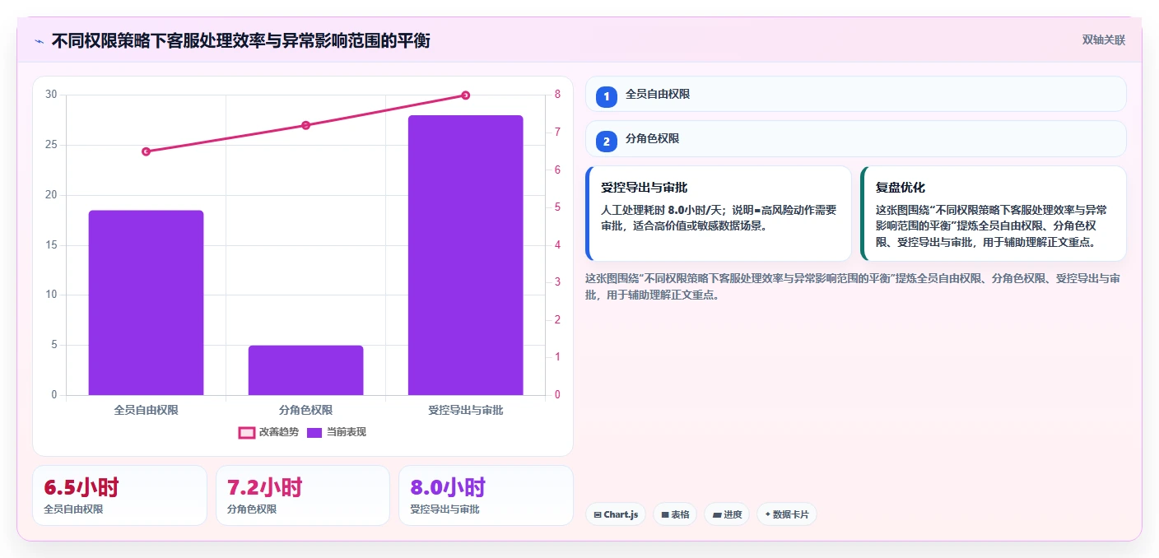The height and width of the screenshot is (558, 1159).
Task: Open the 受控导出与审批 detail card
Action: click(x=718, y=213)
